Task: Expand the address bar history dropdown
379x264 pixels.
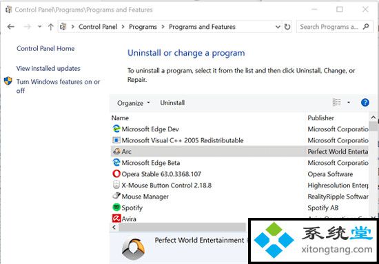Action: [x=278, y=27]
